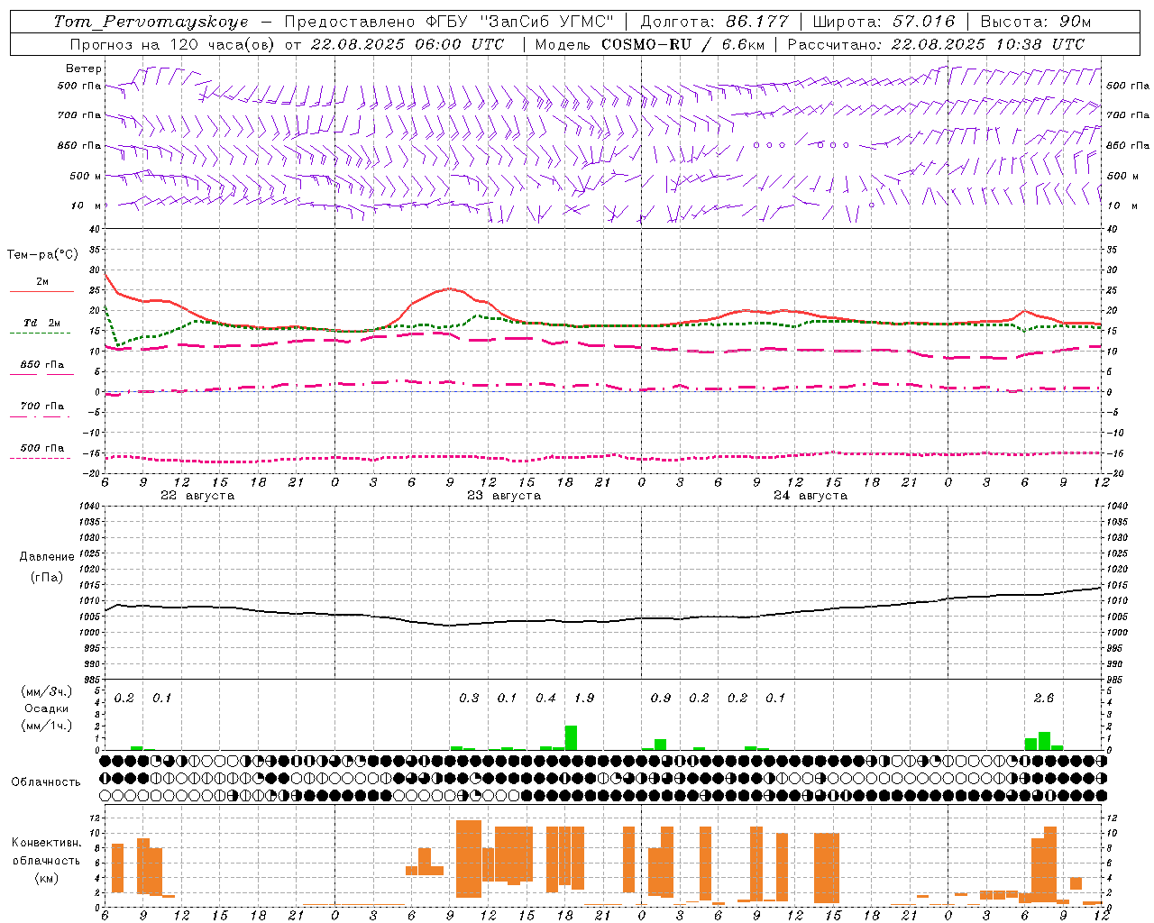The height and width of the screenshot is (923, 1154).
Task: Click the model name COSMO-RU / 6.6км
Action: [682, 44]
